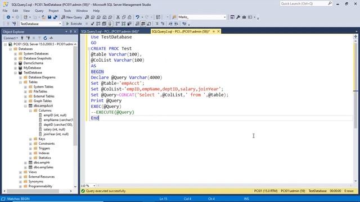Expand the dbo.empHr table node
The image size is (360, 202).
pyautogui.click(x=25, y=163)
